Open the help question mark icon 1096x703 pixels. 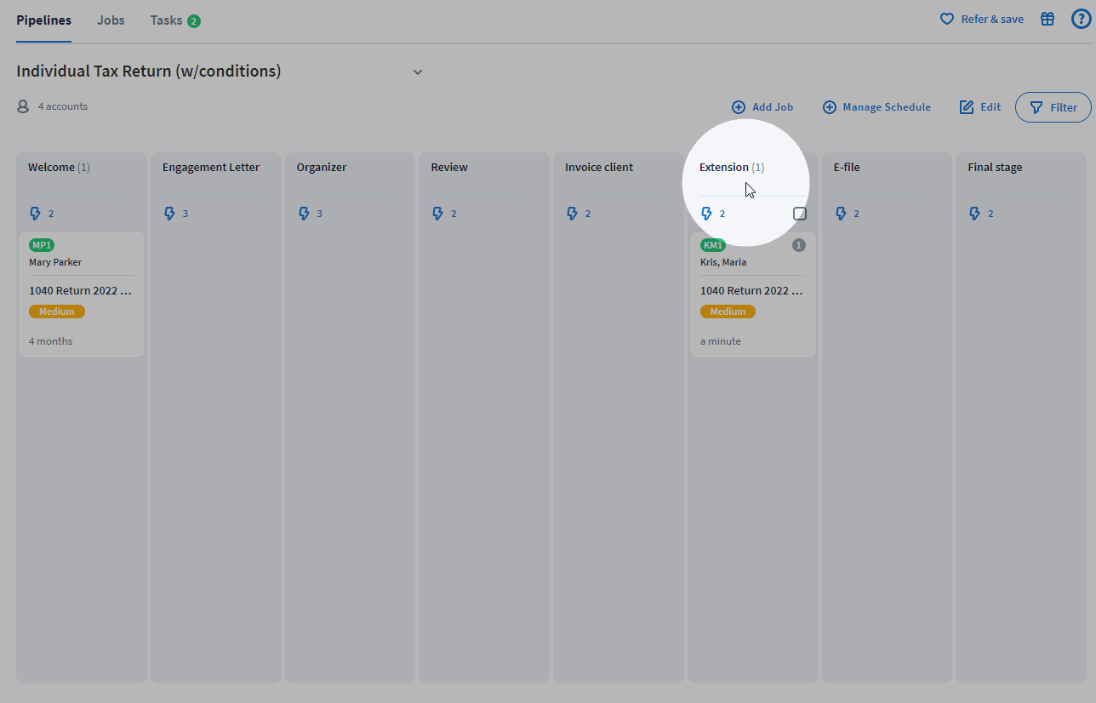1081,18
